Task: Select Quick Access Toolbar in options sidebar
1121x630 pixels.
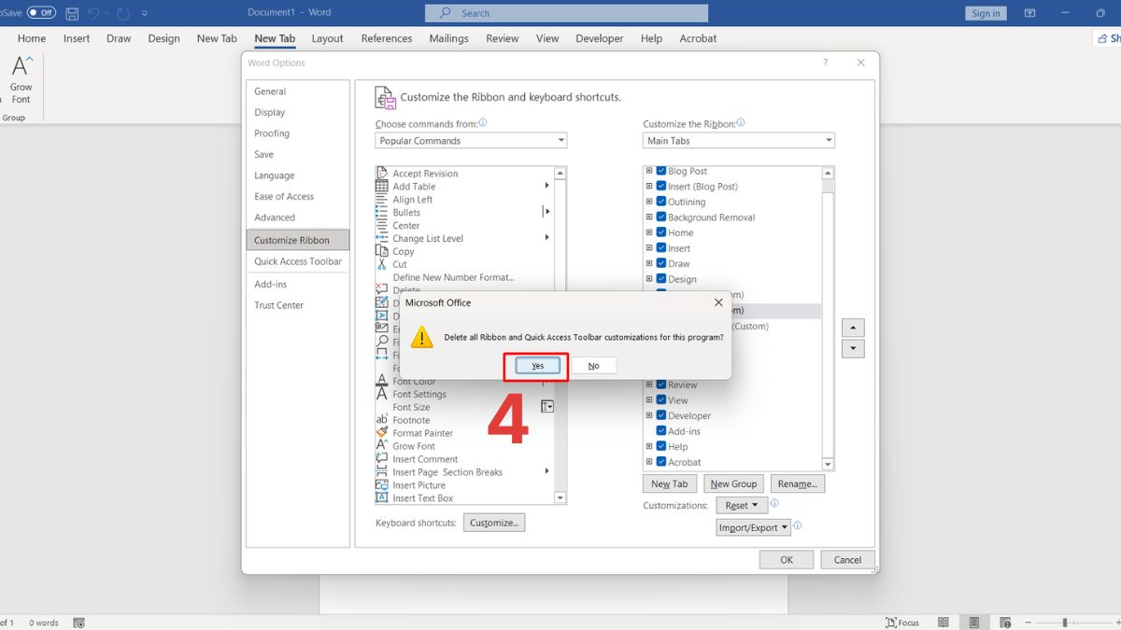Action: [298, 261]
